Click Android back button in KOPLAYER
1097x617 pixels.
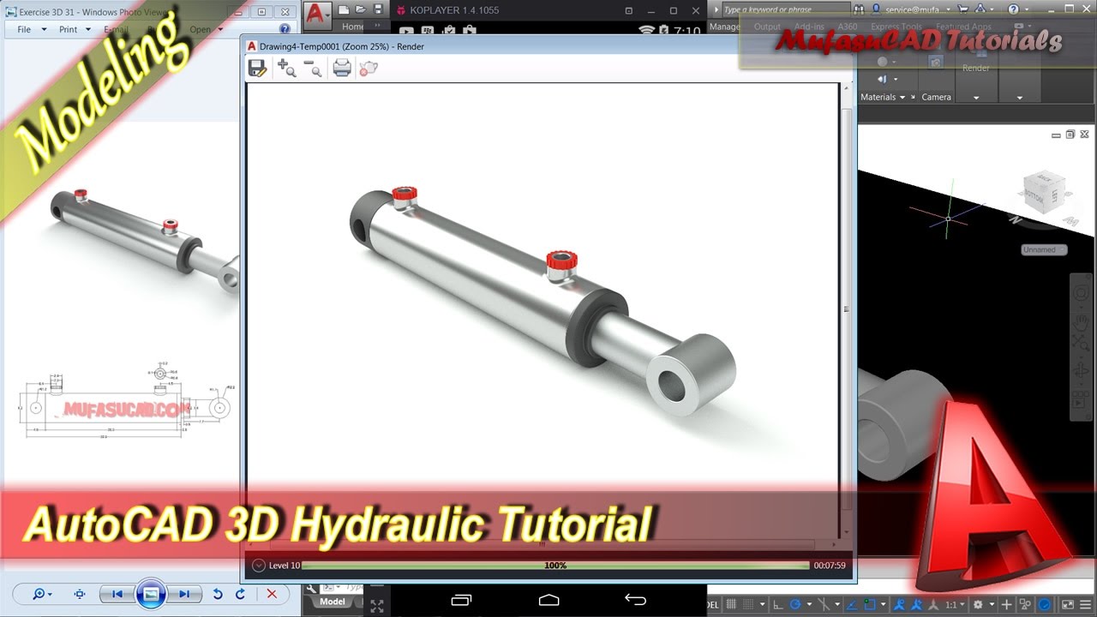[x=635, y=599]
